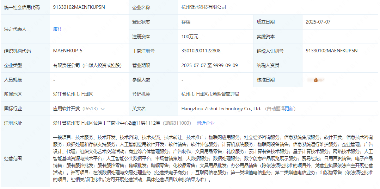This screenshot has height=189, width=380.
Task: Click the 存续 registration status value
Action: tap(186, 22)
